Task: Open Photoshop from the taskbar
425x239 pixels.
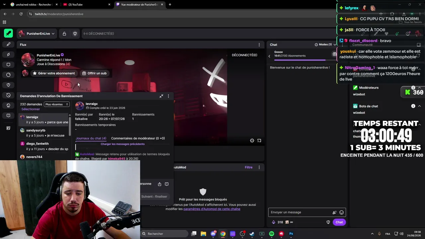Action: coord(291,234)
